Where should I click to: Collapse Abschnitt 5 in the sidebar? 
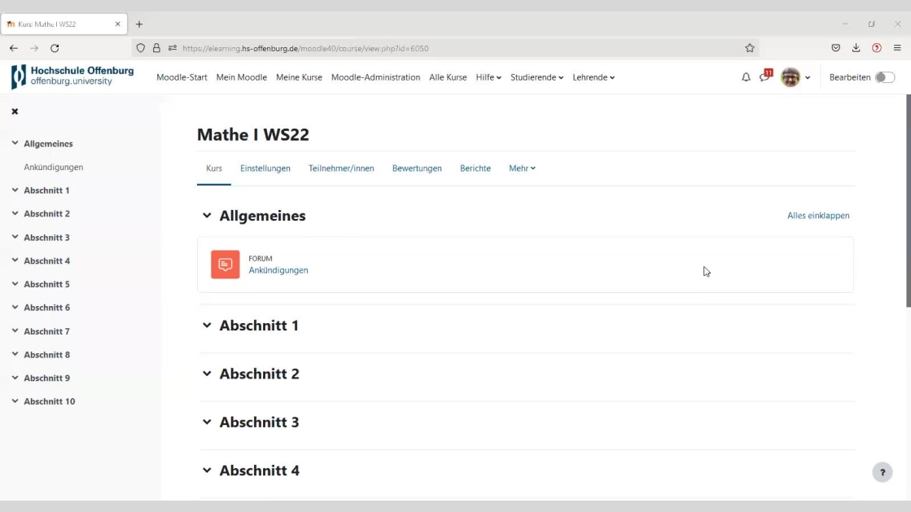[x=15, y=284]
